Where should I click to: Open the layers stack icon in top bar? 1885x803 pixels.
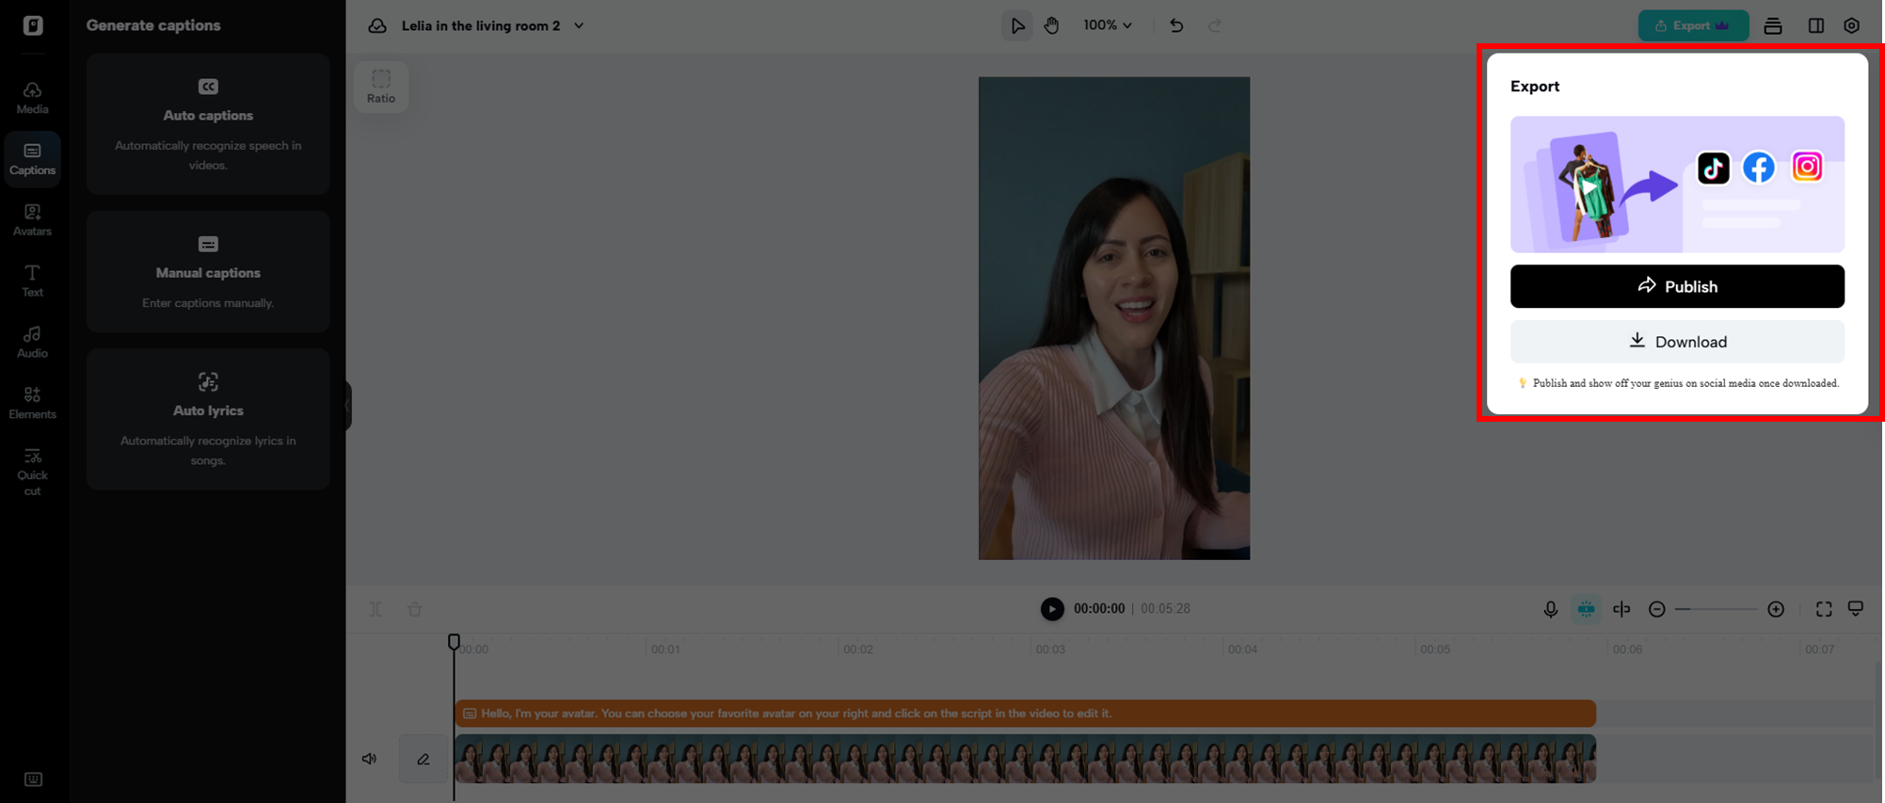[x=1773, y=26]
